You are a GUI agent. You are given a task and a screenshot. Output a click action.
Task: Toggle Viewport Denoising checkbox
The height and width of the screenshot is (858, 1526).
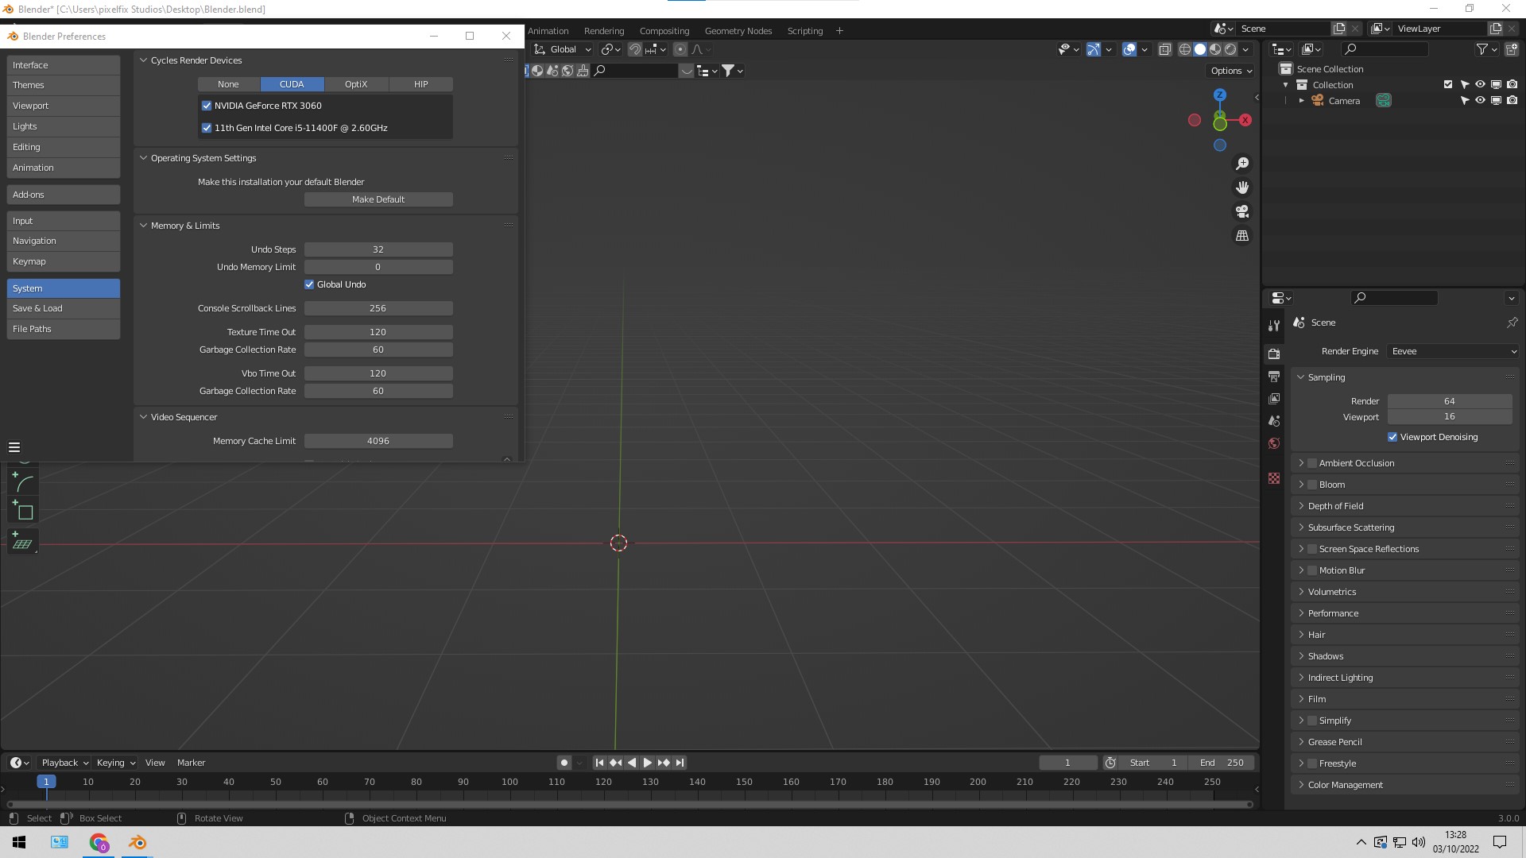click(1392, 437)
